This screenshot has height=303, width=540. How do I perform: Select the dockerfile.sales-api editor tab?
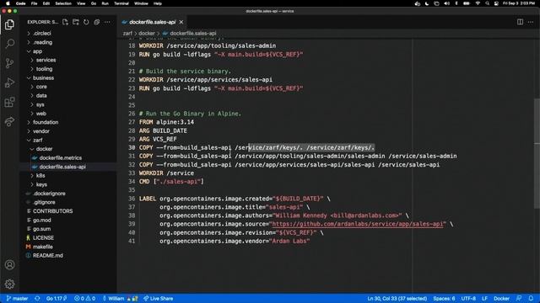(x=152, y=22)
